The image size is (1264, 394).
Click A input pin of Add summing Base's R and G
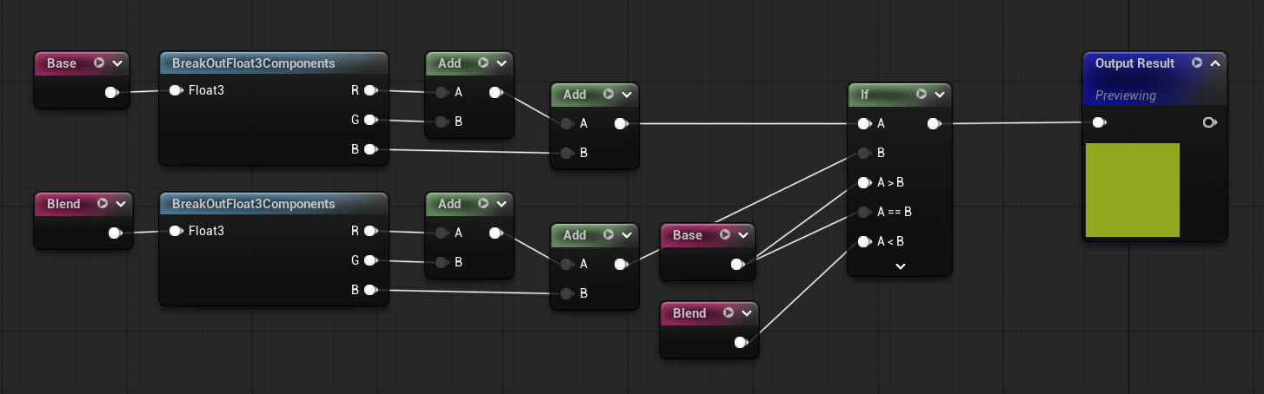(x=442, y=93)
